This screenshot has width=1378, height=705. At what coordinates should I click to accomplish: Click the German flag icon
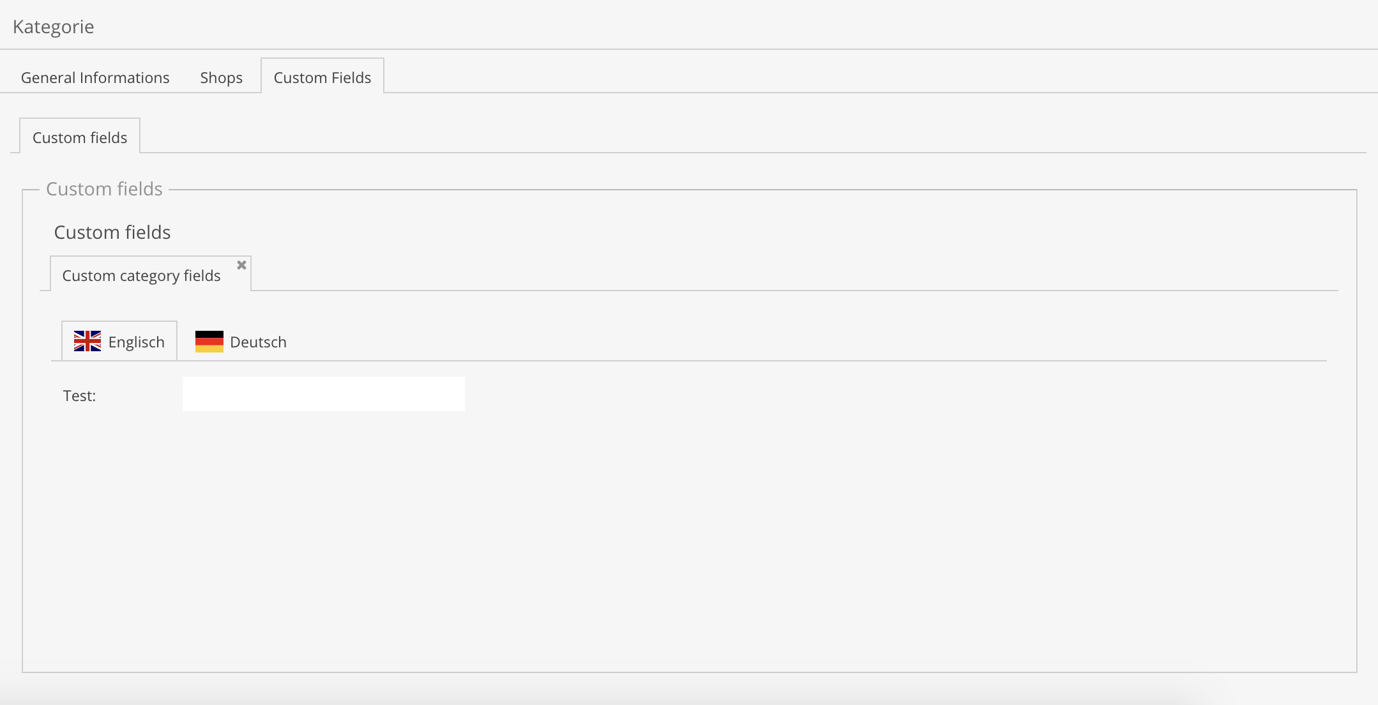(209, 342)
